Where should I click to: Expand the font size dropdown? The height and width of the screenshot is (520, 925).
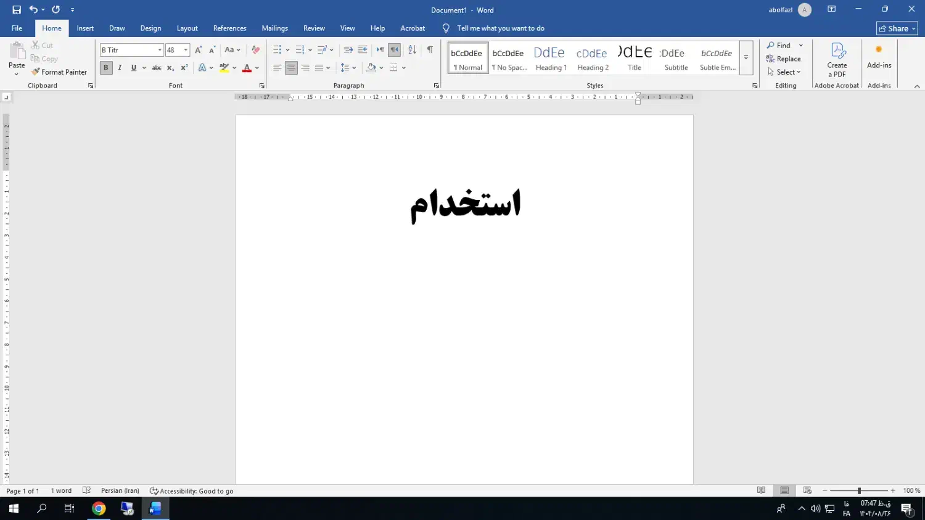coord(186,50)
